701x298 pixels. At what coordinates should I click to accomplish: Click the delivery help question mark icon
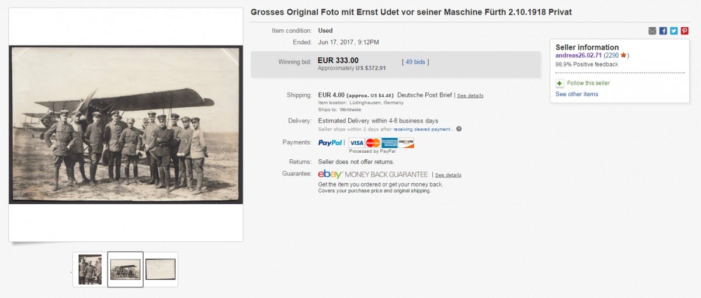tap(459, 129)
